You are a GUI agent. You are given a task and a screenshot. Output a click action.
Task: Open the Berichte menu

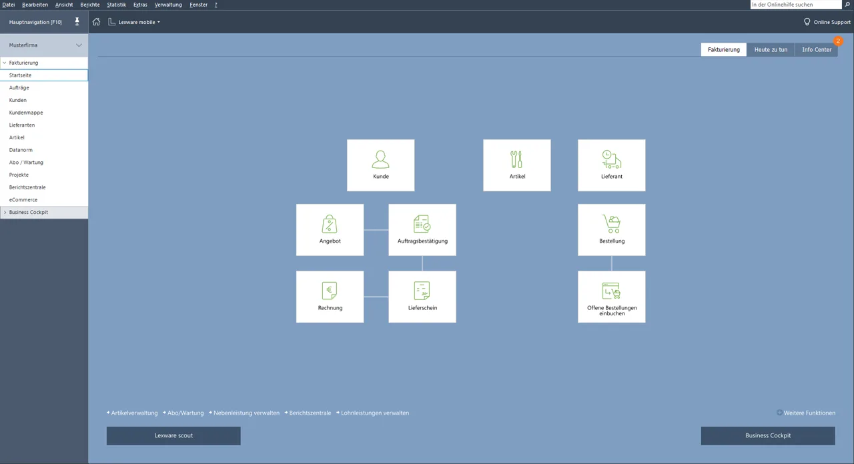coord(90,5)
